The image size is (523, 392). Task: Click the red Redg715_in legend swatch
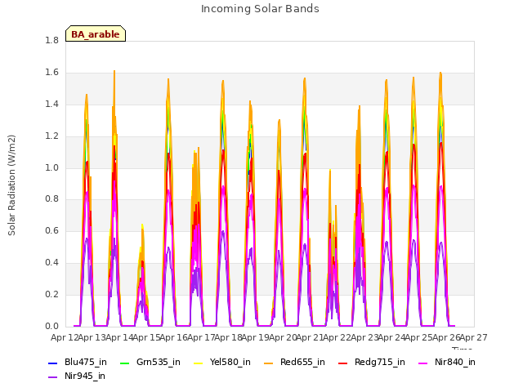(x=343, y=363)
